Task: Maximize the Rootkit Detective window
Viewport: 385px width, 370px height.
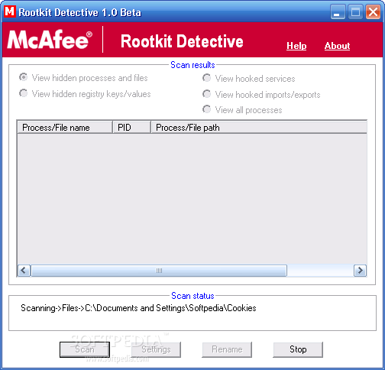Action: (355, 11)
